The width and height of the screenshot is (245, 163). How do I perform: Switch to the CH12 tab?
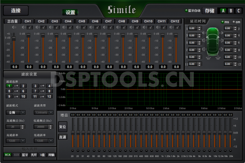click(175, 21)
